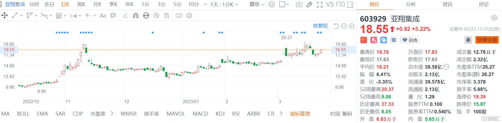502x123 pixels.
Task: Add a comment bubble annotation
Action: 113,15
